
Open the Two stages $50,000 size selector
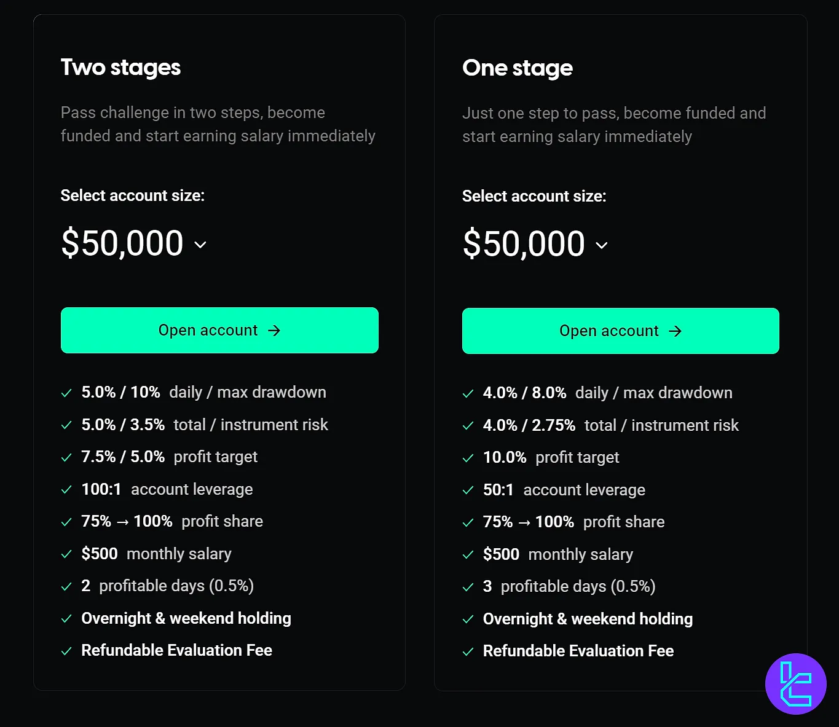(x=122, y=243)
